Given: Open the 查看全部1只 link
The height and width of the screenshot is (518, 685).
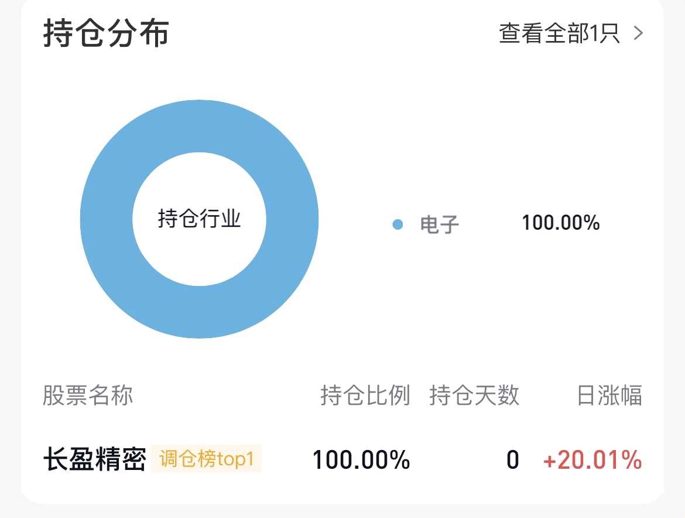Looking at the screenshot, I should pyautogui.click(x=559, y=34).
